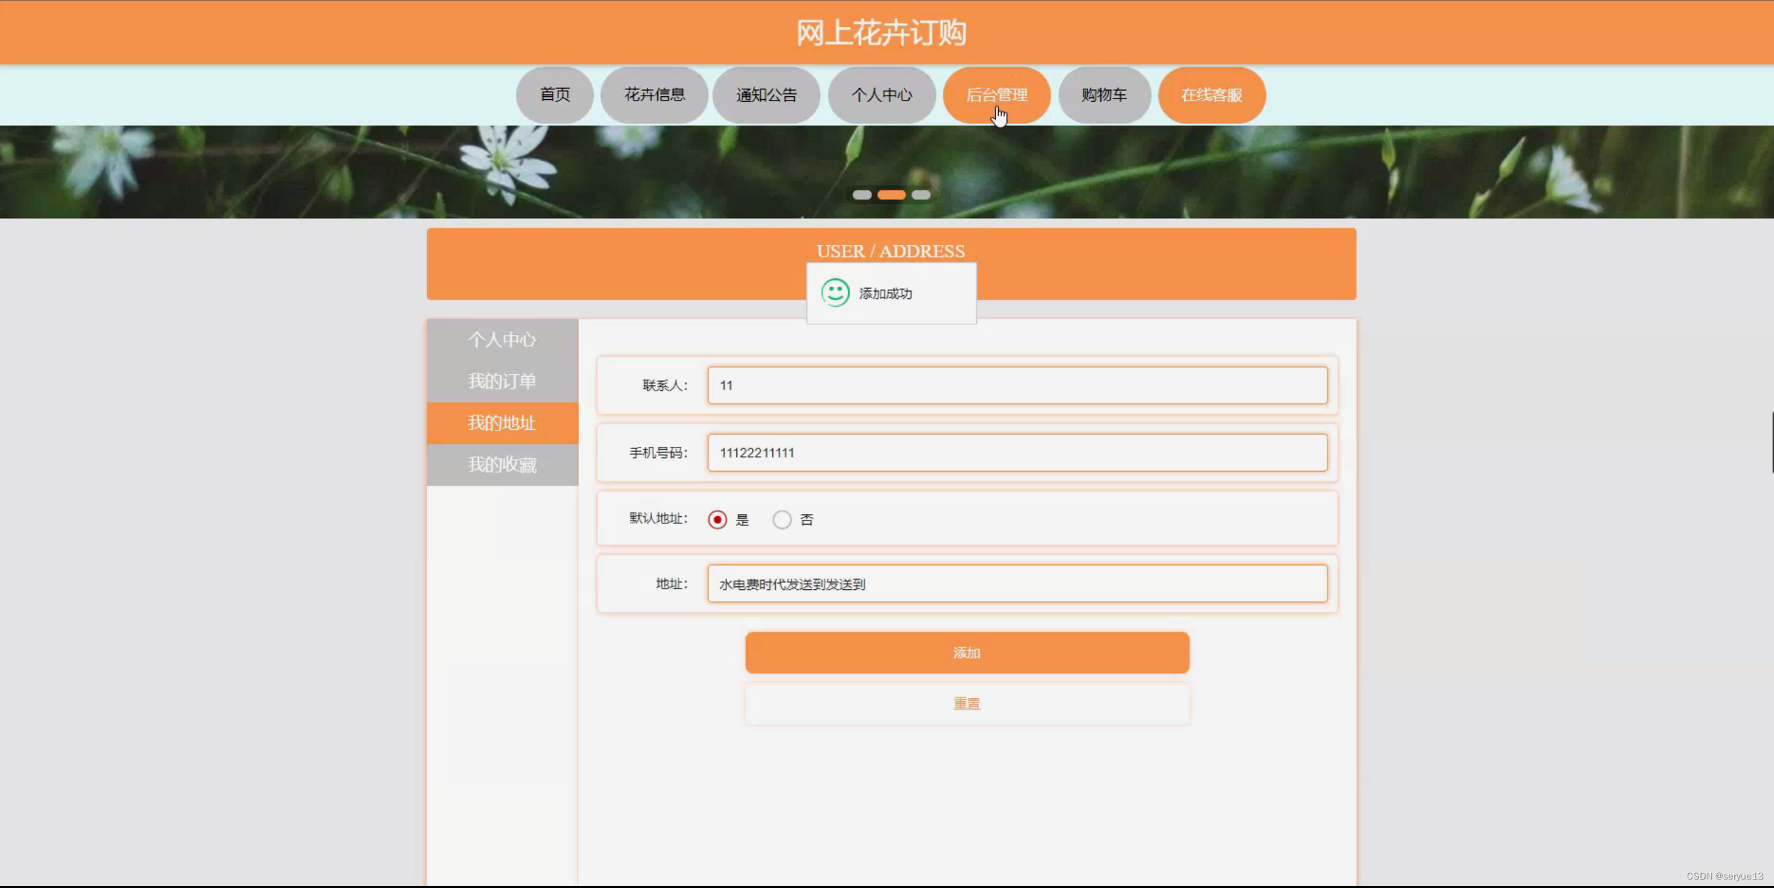1774x888 pixels.
Task: Open 个人中心 from the top navigation
Action: coord(882,95)
